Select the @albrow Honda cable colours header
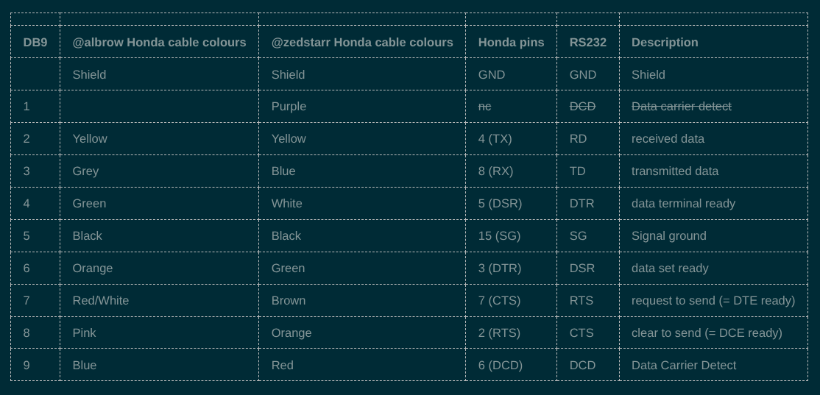The height and width of the screenshot is (395, 820). 159,42
